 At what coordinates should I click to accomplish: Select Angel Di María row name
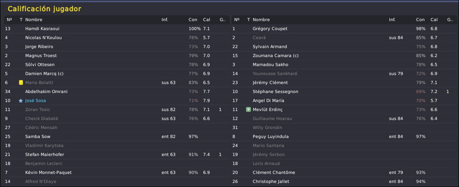pyautogui.click(x=269, y=101)
